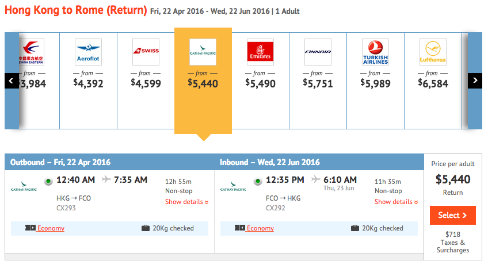Show more airlines with right arrow

pyautogui.click(x=475, y=81)
